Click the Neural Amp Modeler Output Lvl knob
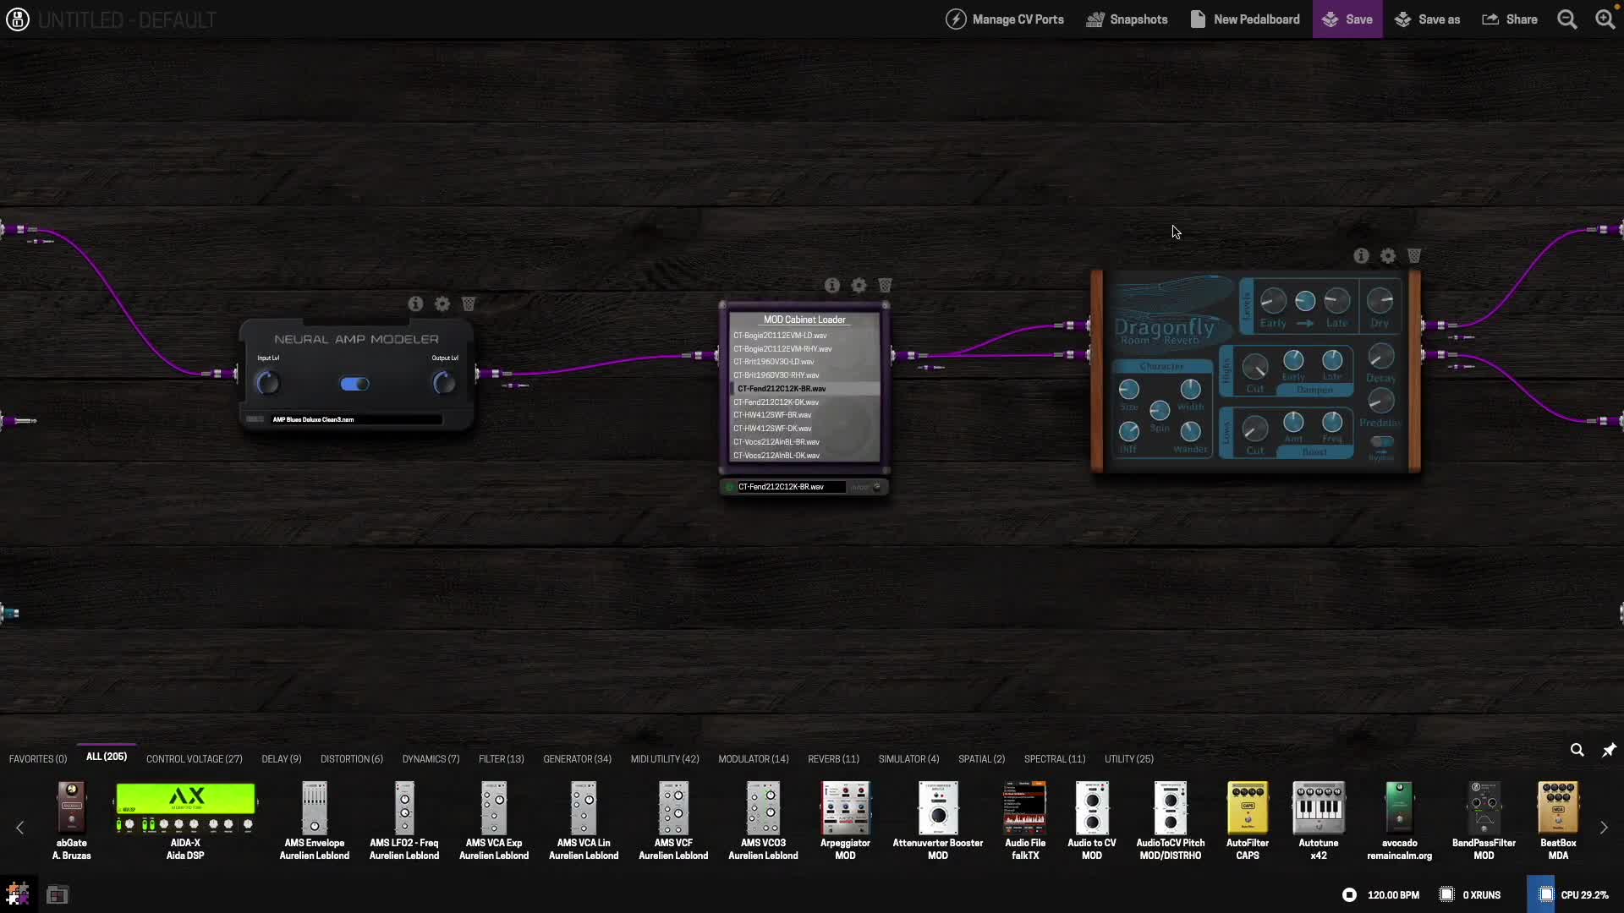Screen dimensions: 1624x913 (444, 383)
